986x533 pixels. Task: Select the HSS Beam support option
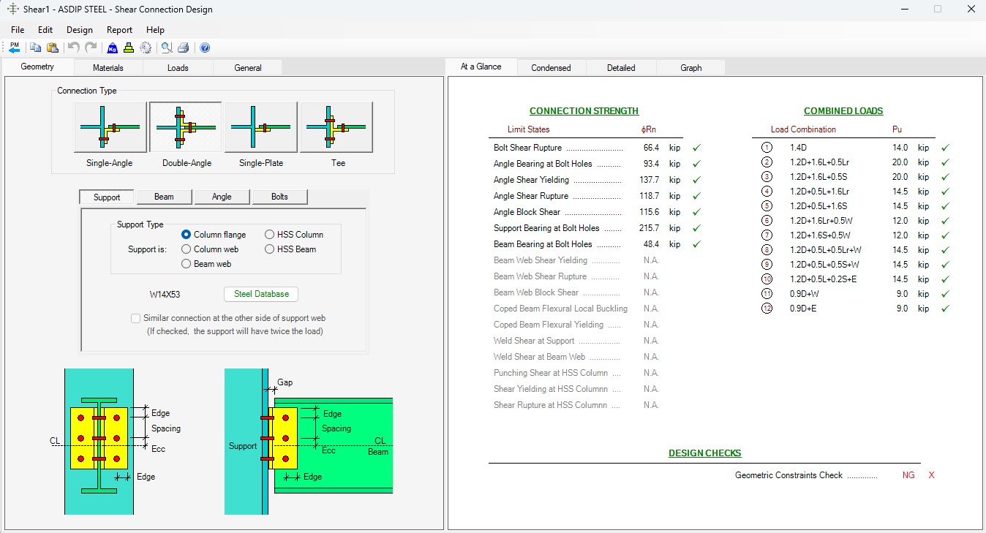coord(269,249)
